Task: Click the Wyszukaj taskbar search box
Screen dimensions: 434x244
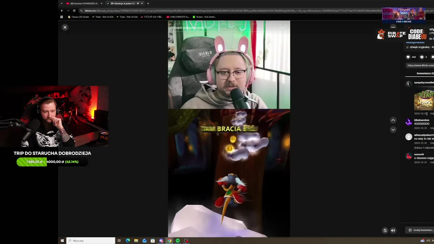Action: coord(91,241)
